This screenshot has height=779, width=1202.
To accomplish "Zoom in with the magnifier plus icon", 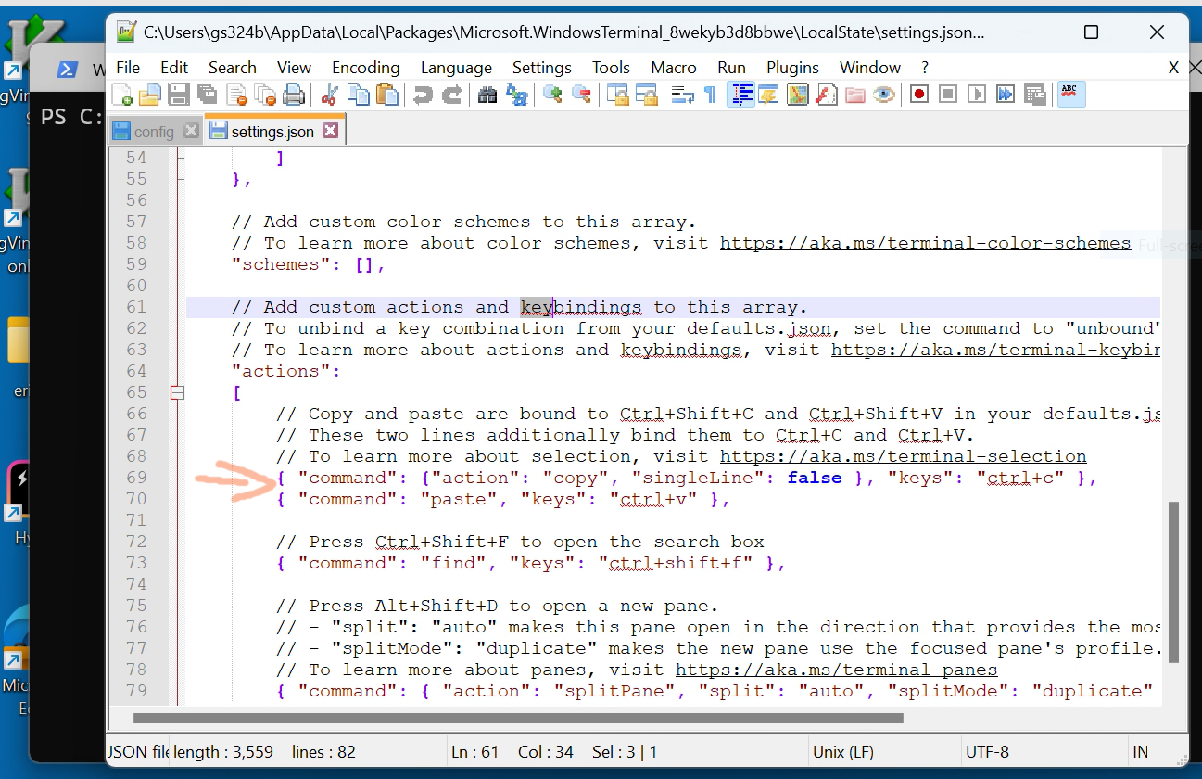I will coord(553,95).
